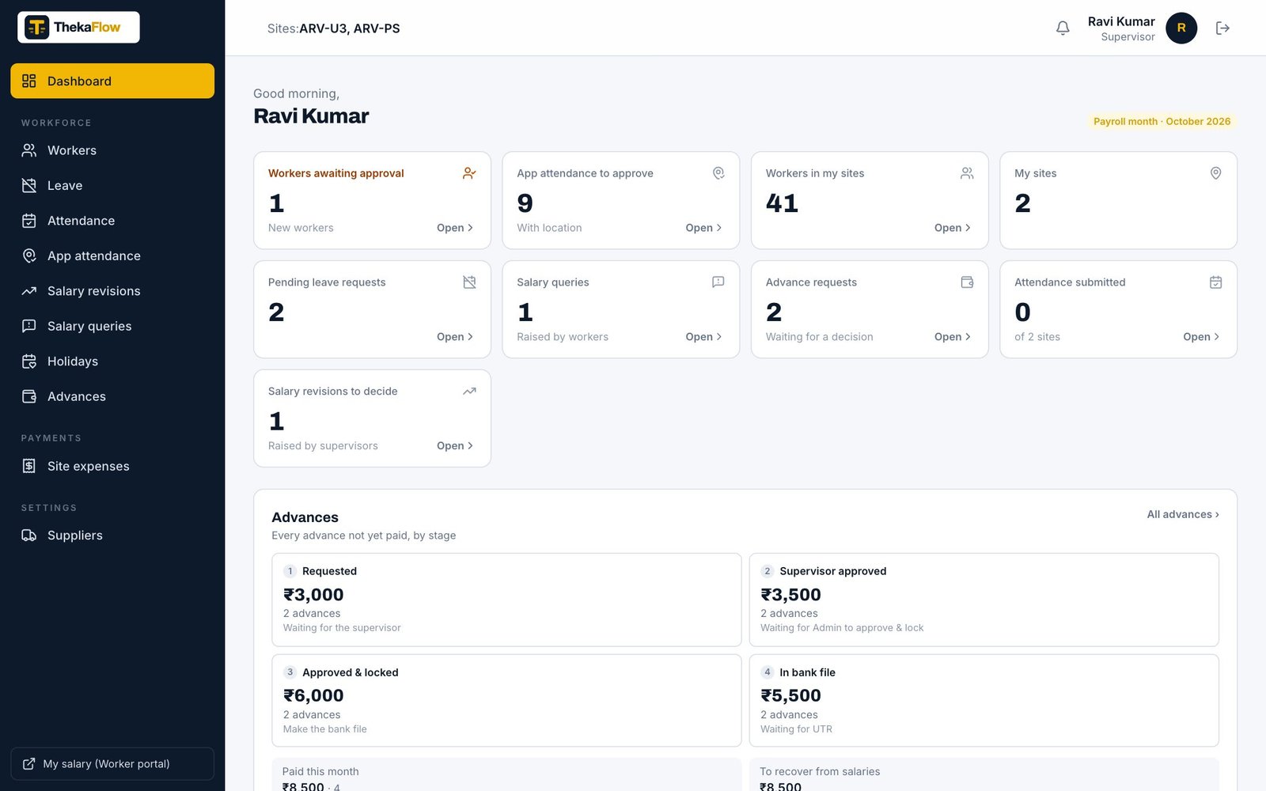Go to Dashboard in sidebar

(112, 81)
